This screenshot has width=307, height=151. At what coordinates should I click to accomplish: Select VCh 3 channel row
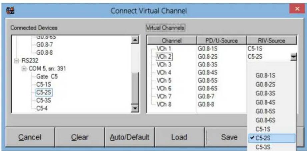pyautogui.click(x=164, y=65)
